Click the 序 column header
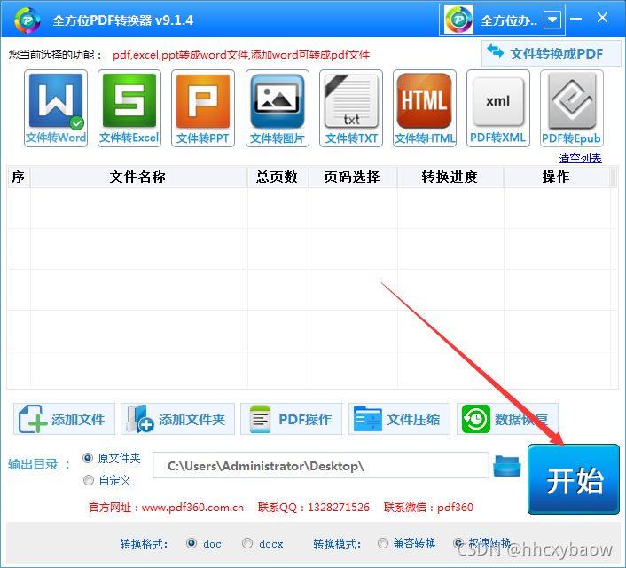The width and height of the screenshot is (626, 568). coord(19,177)
